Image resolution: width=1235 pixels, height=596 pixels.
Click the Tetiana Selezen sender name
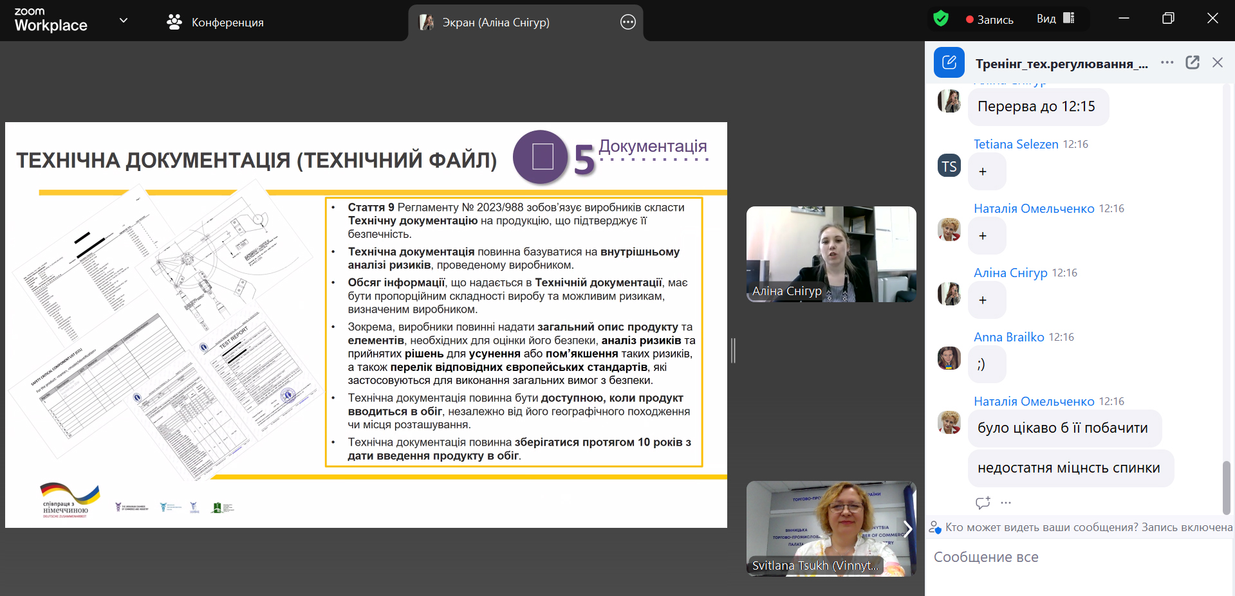pos(1016,144)
